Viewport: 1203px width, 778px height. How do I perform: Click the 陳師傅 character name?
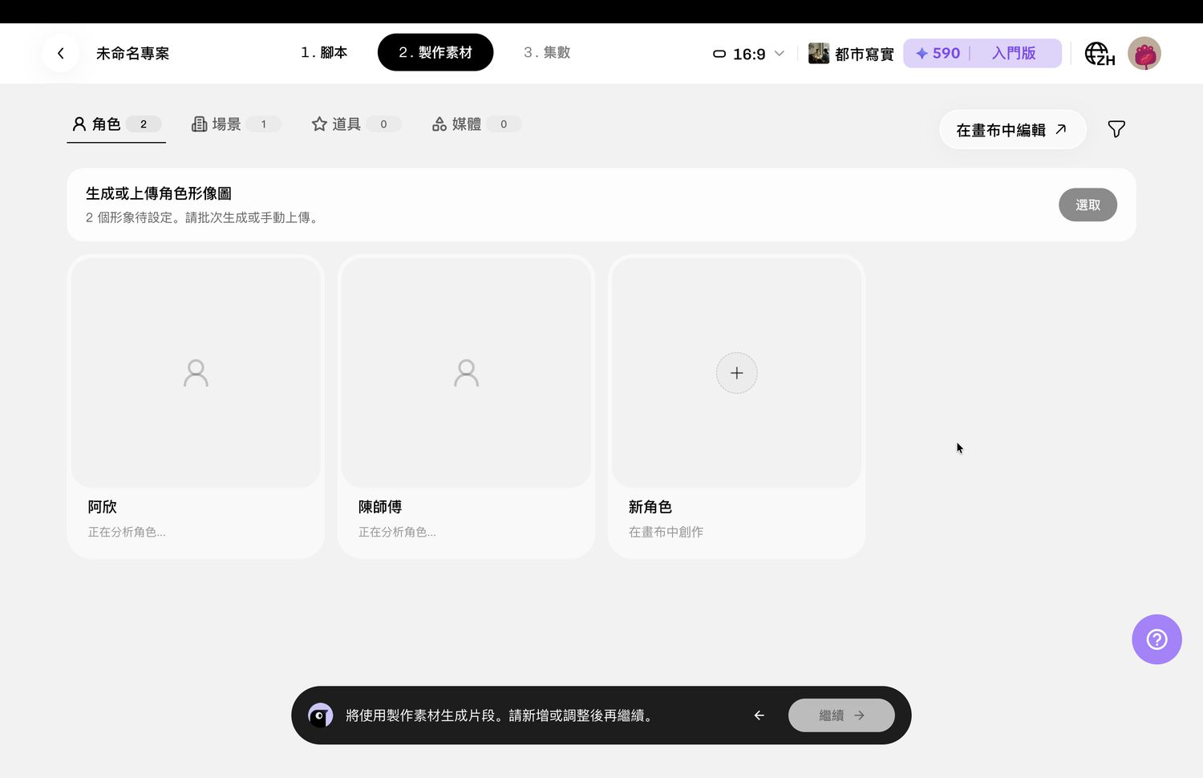pos(380,507)
